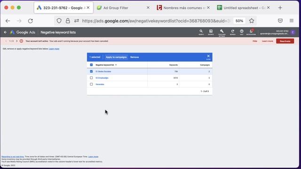The width and height of the screenshot is (301, 169).
Task: Toggle the select-all header checkbox
Action: click(91, 65)
